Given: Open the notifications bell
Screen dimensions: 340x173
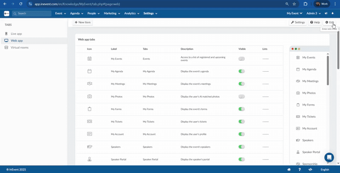Looking at the screenshot, I should [333, 14].
